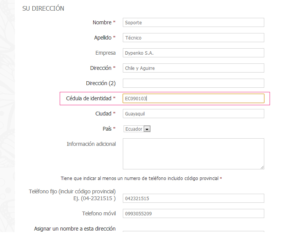
Task: Click the 'País' label text
Action: [x=107, y=129]
